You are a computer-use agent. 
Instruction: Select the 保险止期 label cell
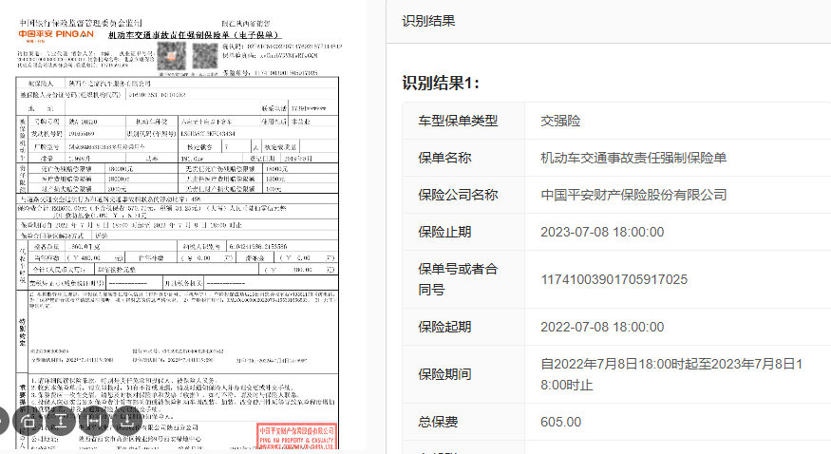point(463,232)
